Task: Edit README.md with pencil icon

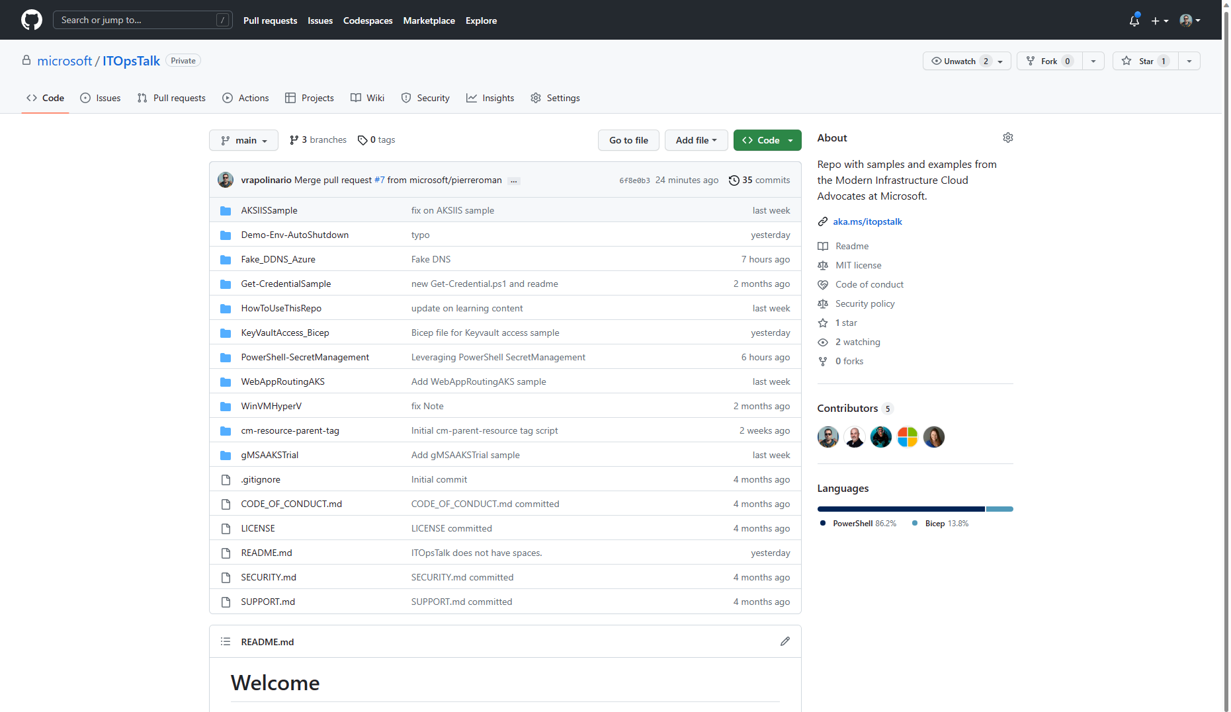Action: click(785, 641)
